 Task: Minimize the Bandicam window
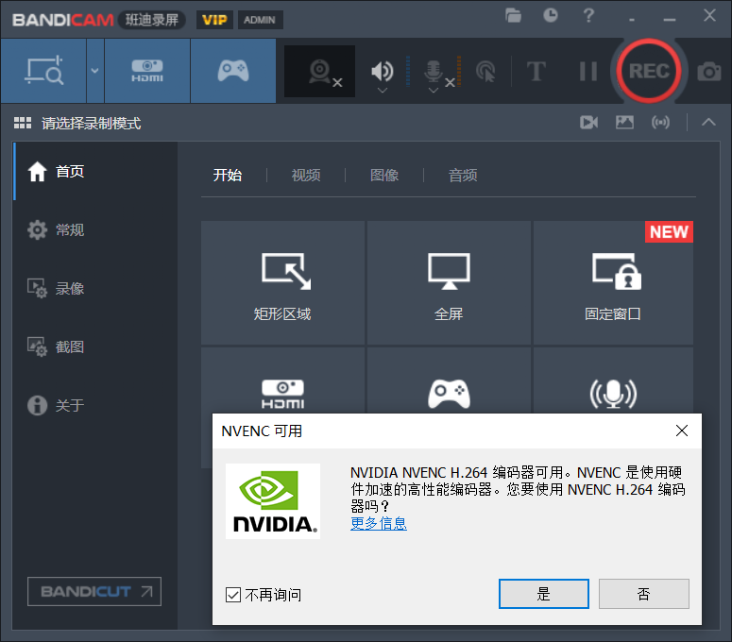click(670, 20)
